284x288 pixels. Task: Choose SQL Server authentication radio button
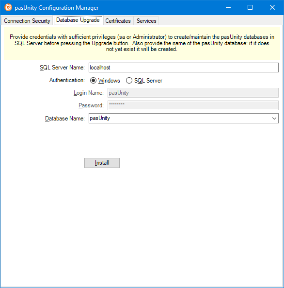coord(129,81)
